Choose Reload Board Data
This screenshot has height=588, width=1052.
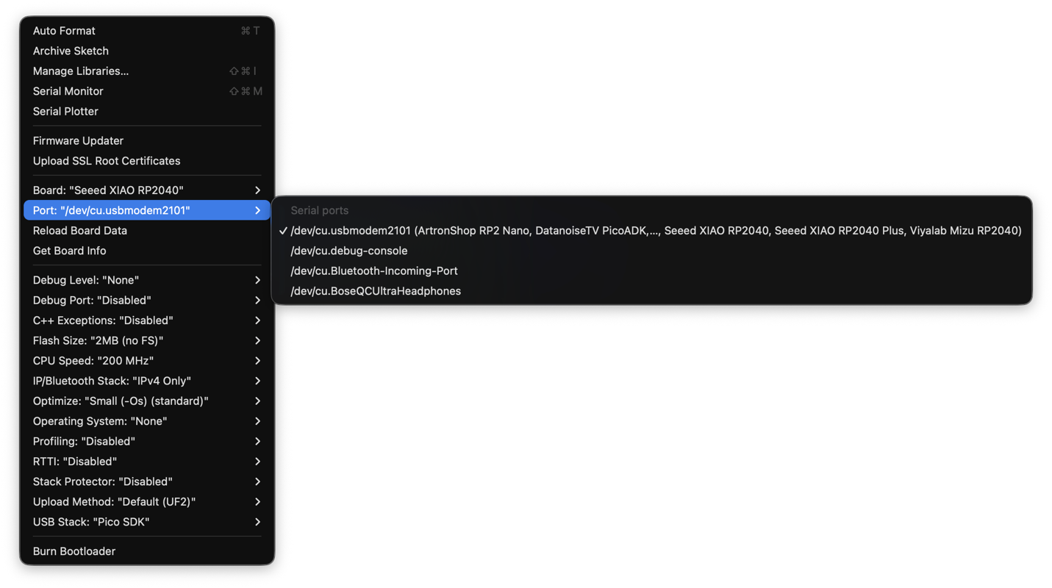147,231
